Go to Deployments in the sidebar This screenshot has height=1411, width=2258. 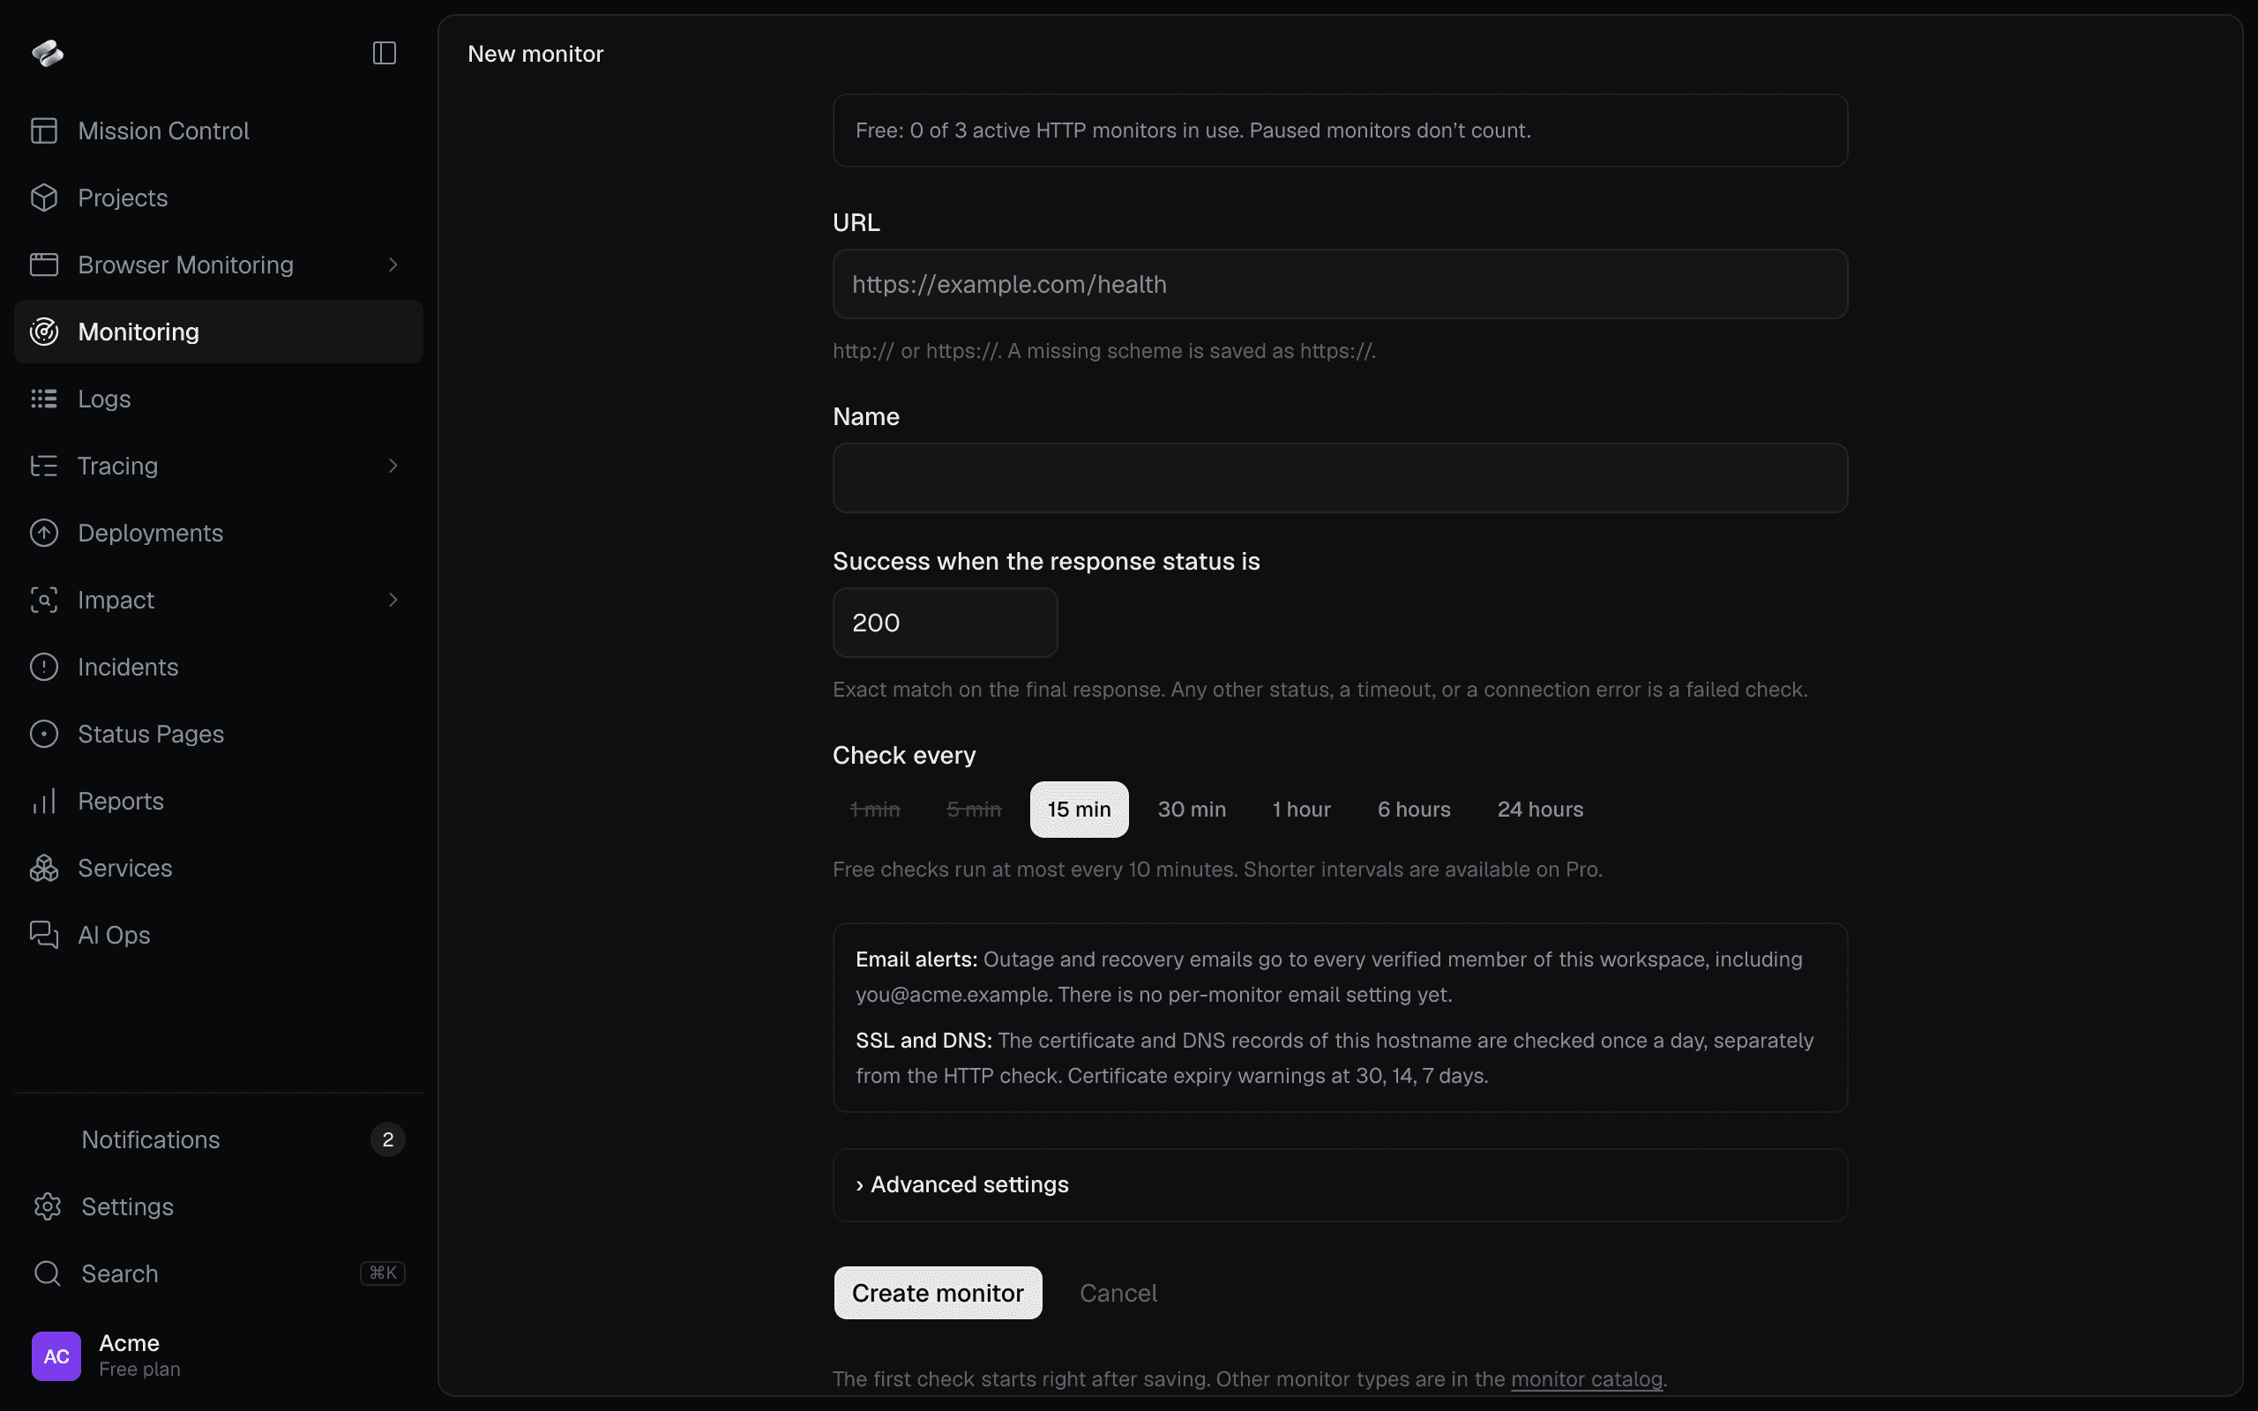(x=219, y=533)
